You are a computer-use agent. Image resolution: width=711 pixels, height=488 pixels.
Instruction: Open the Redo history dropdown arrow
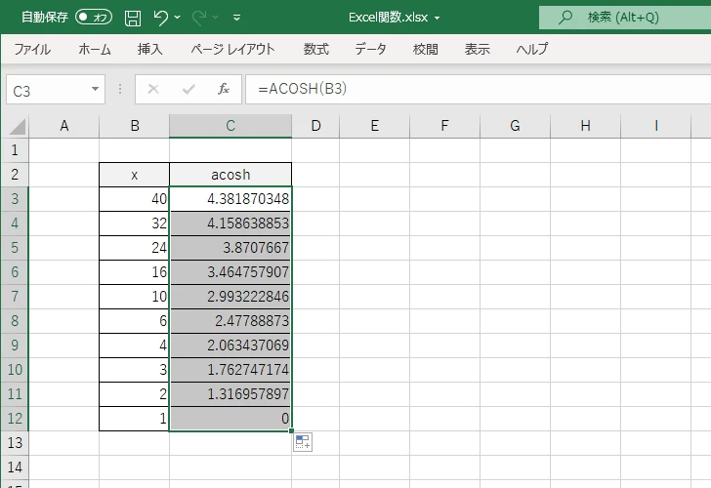pyautogui.click(x=216, y=18)
